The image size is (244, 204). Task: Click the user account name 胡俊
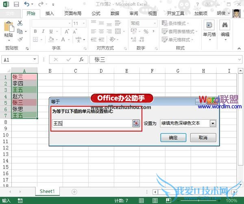click(221, 13)
